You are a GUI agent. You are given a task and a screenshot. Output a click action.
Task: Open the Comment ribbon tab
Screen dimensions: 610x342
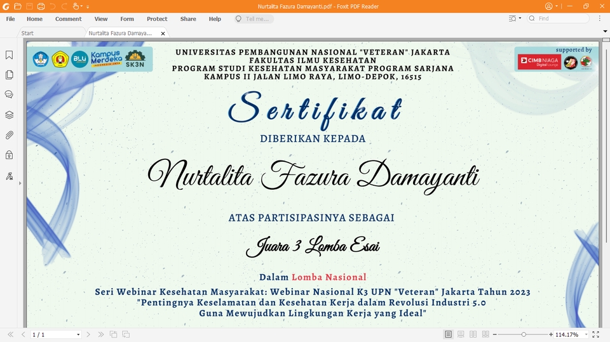(69, 18)
